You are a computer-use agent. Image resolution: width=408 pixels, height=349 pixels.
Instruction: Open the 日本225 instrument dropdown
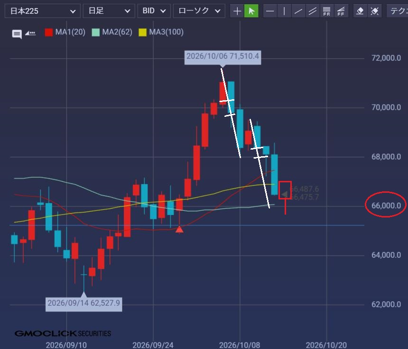pos(42,11)
